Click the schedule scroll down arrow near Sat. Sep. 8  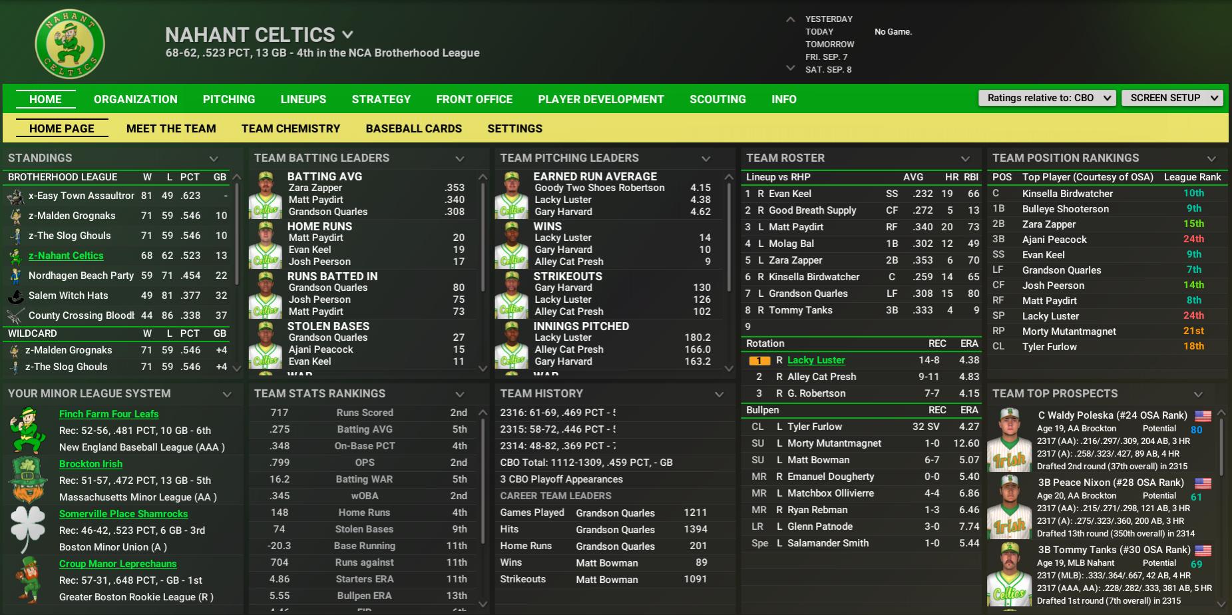click(x=790, y=68)
